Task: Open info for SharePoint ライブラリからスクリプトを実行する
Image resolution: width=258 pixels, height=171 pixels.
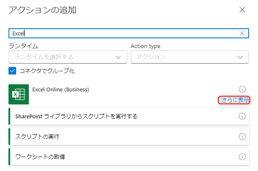Action: point(242,116)
